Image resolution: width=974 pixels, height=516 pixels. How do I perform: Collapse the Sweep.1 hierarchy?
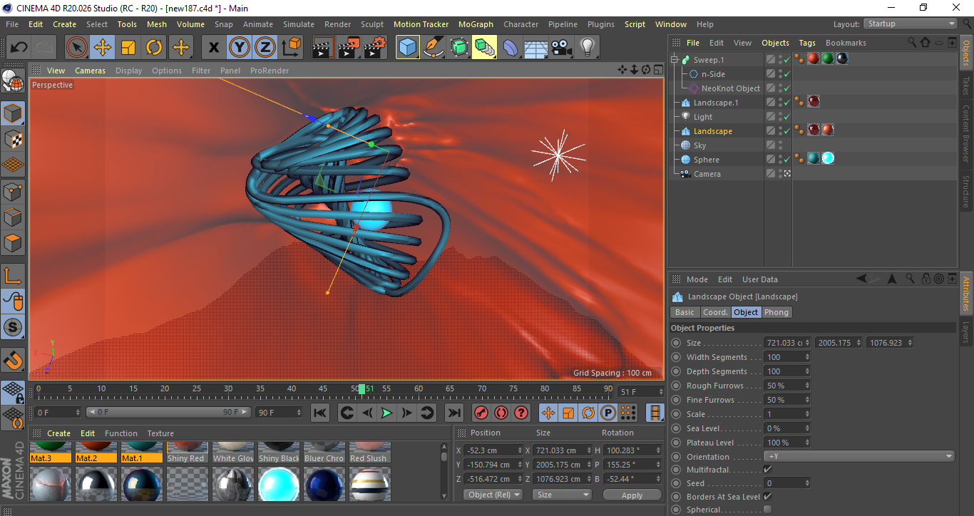coord(675,60)
